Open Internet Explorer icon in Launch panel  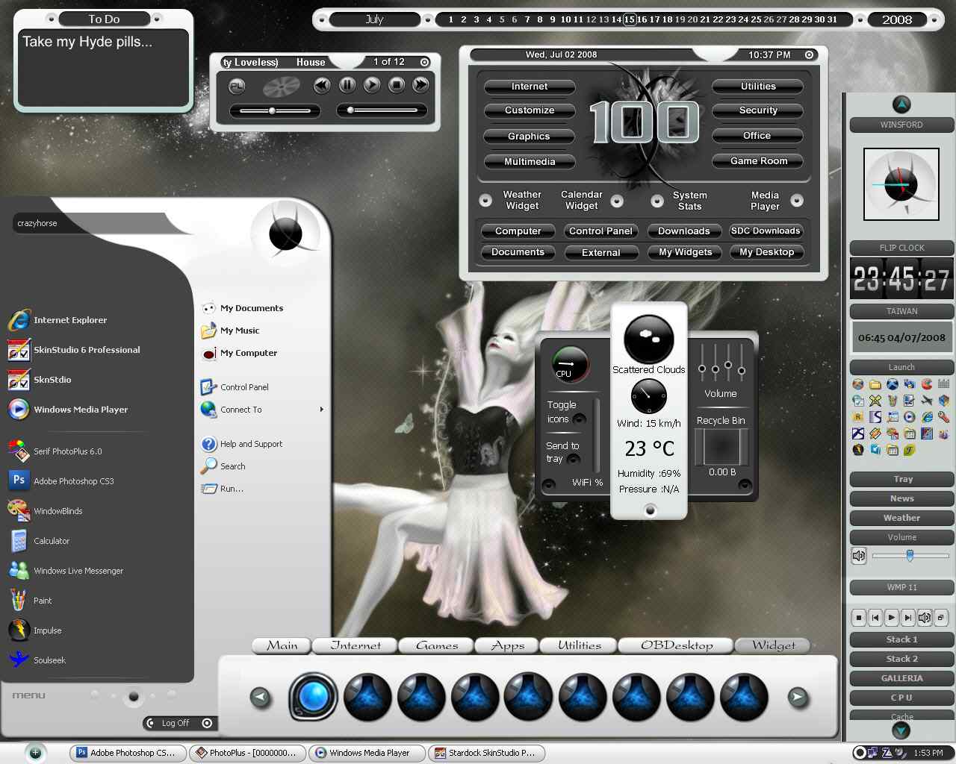(927, 417)
